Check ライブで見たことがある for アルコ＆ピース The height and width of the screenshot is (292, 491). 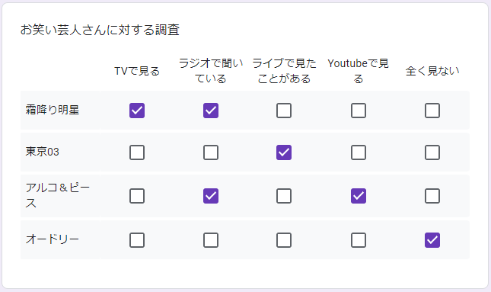[x=284, y=196]
